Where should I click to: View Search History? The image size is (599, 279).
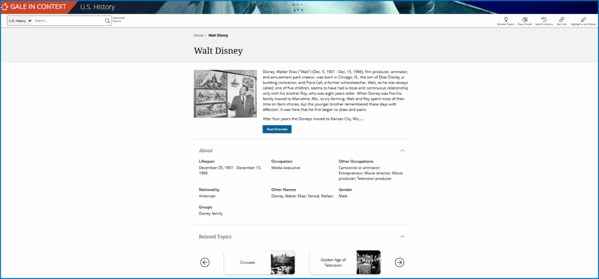pos(543,20)
